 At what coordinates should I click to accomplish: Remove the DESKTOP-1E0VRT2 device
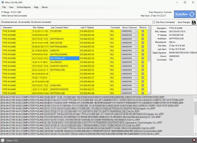(x=143, y=66)
